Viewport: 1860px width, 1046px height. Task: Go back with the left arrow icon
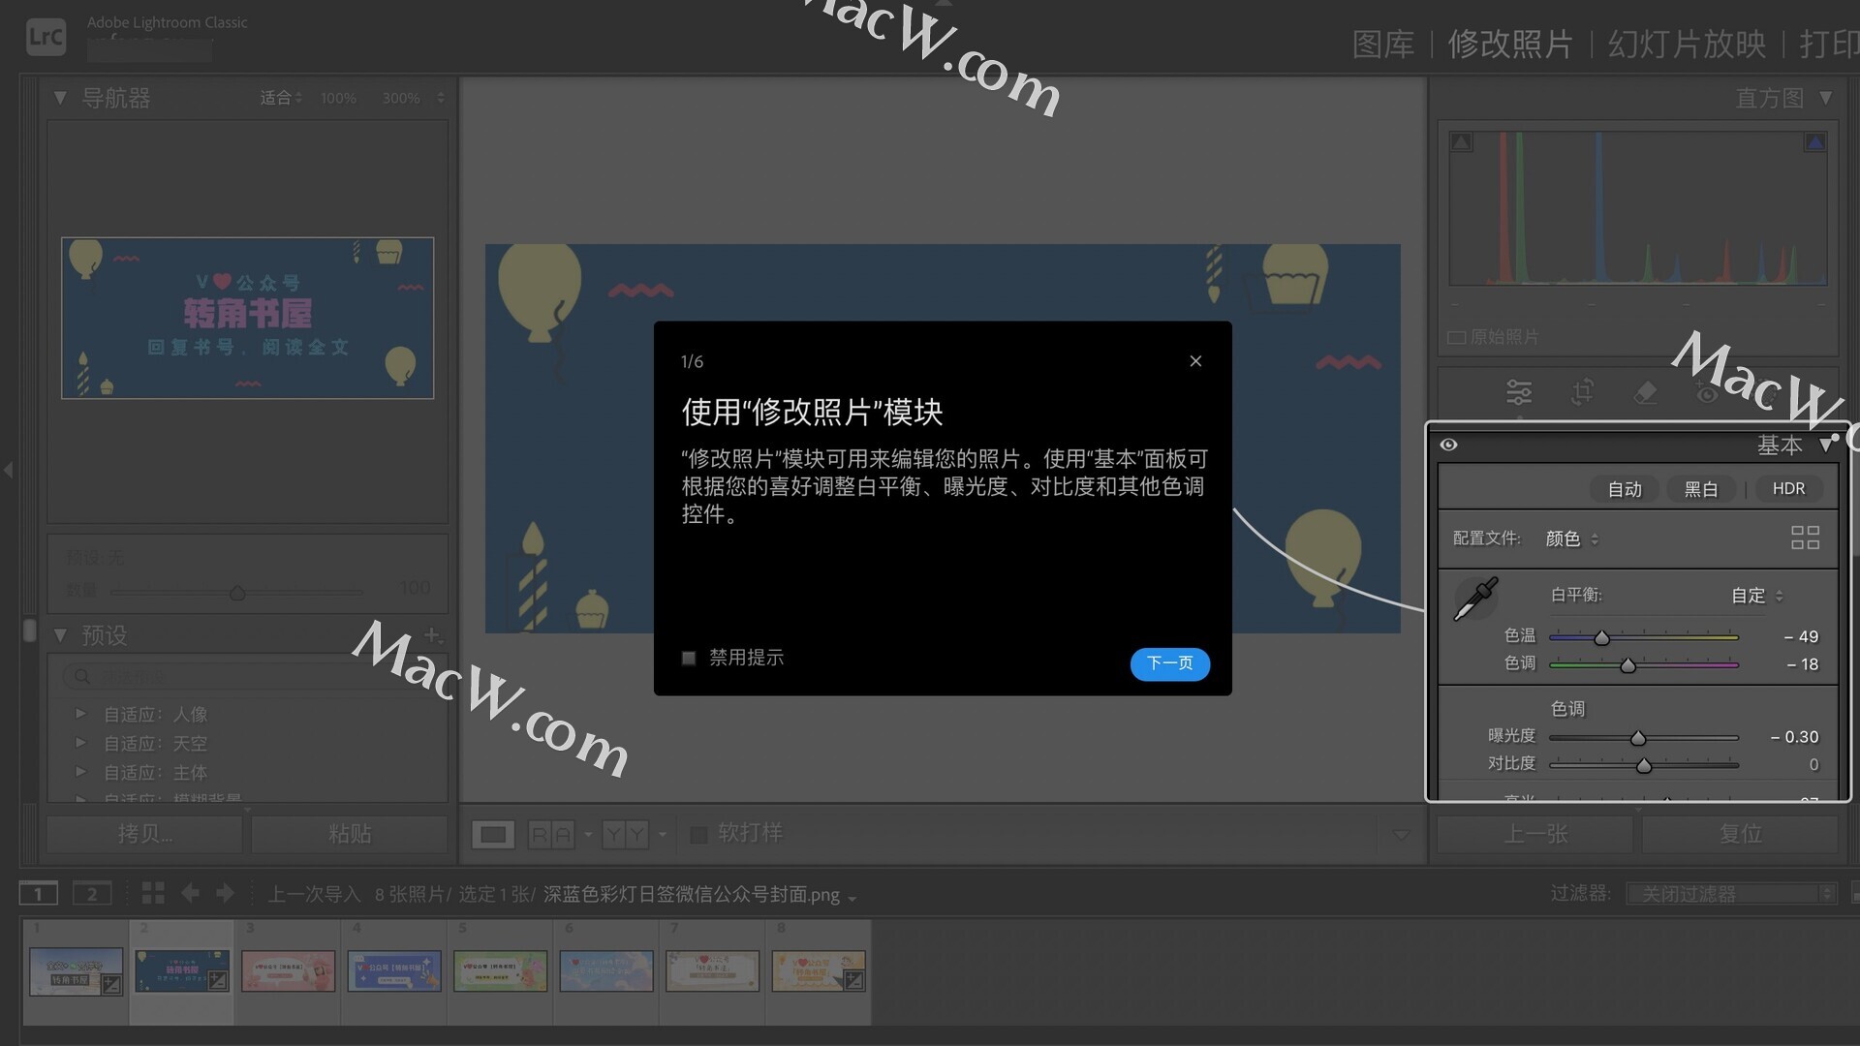tap(190, 893)
